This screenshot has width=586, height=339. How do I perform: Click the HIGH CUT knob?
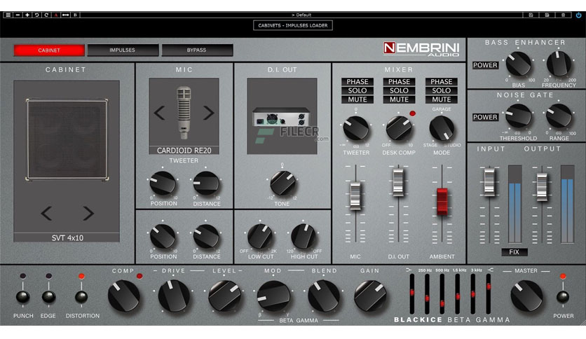[304, 236]
